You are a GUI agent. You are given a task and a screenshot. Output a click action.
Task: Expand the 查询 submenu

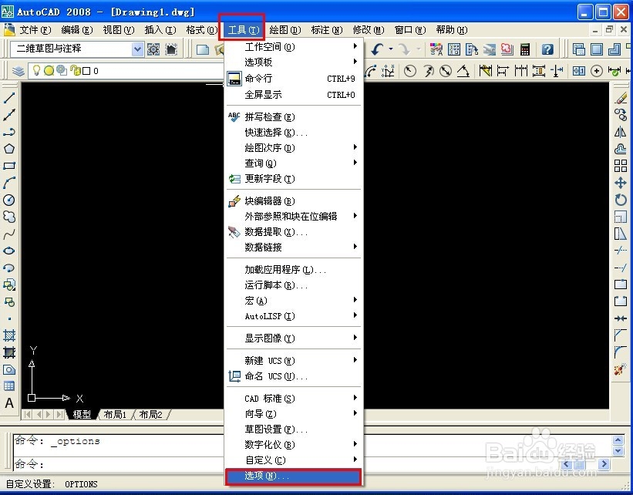tap(294, 163)
